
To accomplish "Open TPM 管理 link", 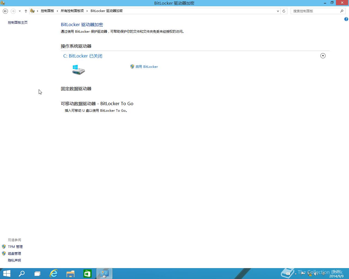I will (15, 247).
